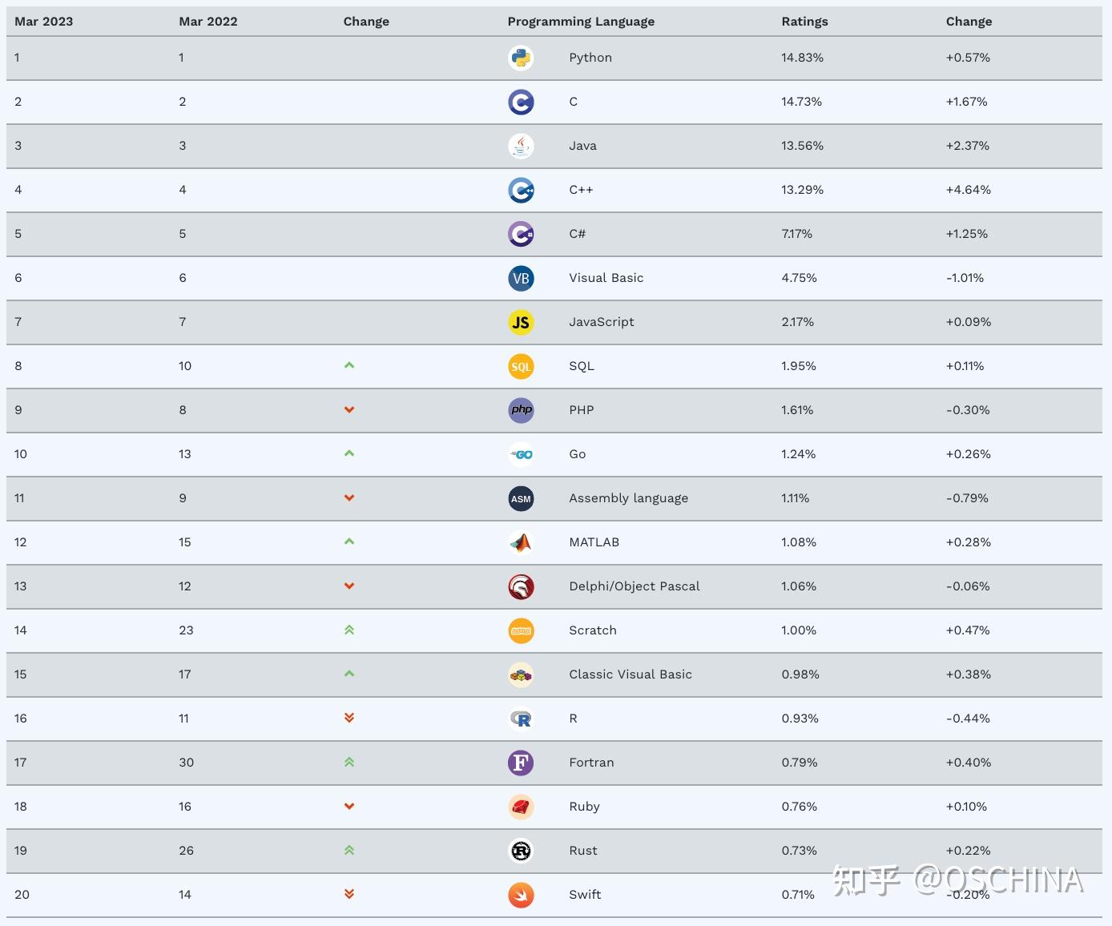Click the MATLAB logo icon
The image size is (1112, 926).
pyautogui.click(x=521, y=542)
